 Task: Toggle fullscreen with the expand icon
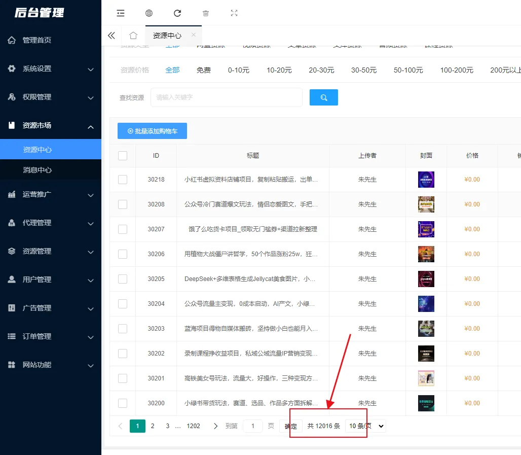234,13
